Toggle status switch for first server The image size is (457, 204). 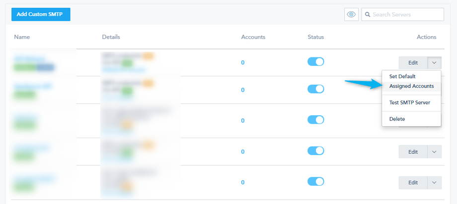[x=316, y=62]
